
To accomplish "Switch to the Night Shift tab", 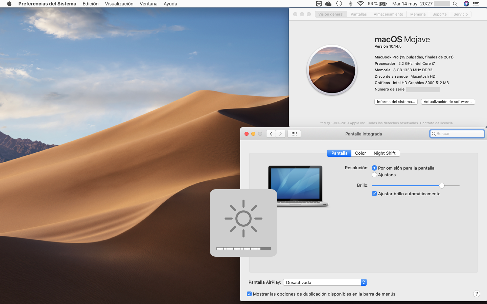I will [385, 153].
